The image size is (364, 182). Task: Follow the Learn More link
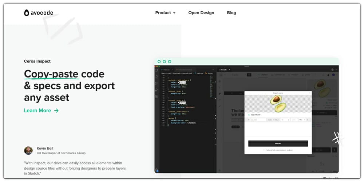[41, 111]
